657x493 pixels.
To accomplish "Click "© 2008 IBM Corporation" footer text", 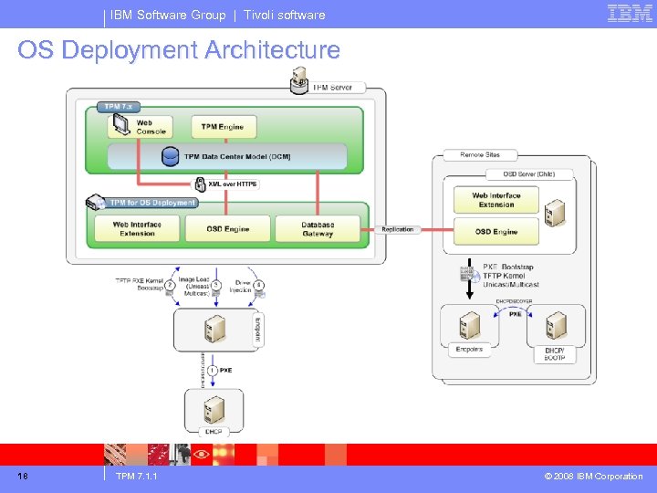I will click(593, 477).
